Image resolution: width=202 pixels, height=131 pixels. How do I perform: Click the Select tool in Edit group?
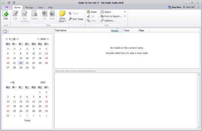point(106,12)
